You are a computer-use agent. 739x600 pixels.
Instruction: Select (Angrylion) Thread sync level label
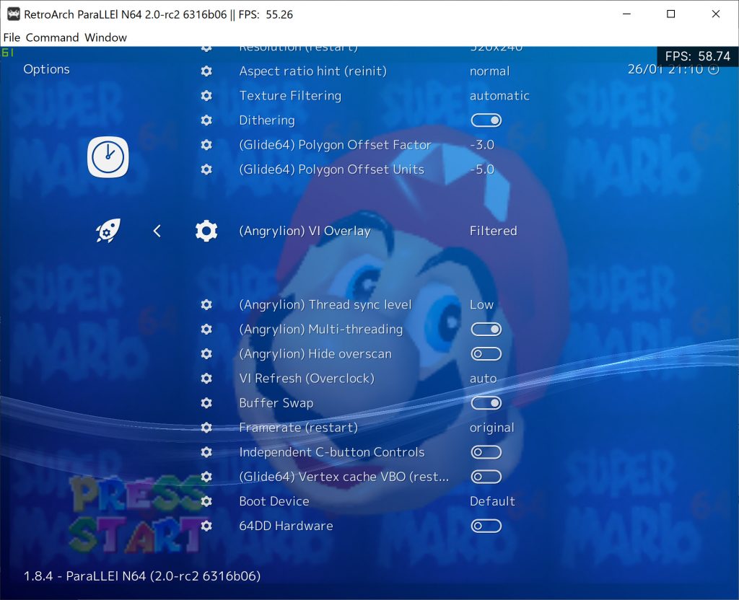coord(325,305)
